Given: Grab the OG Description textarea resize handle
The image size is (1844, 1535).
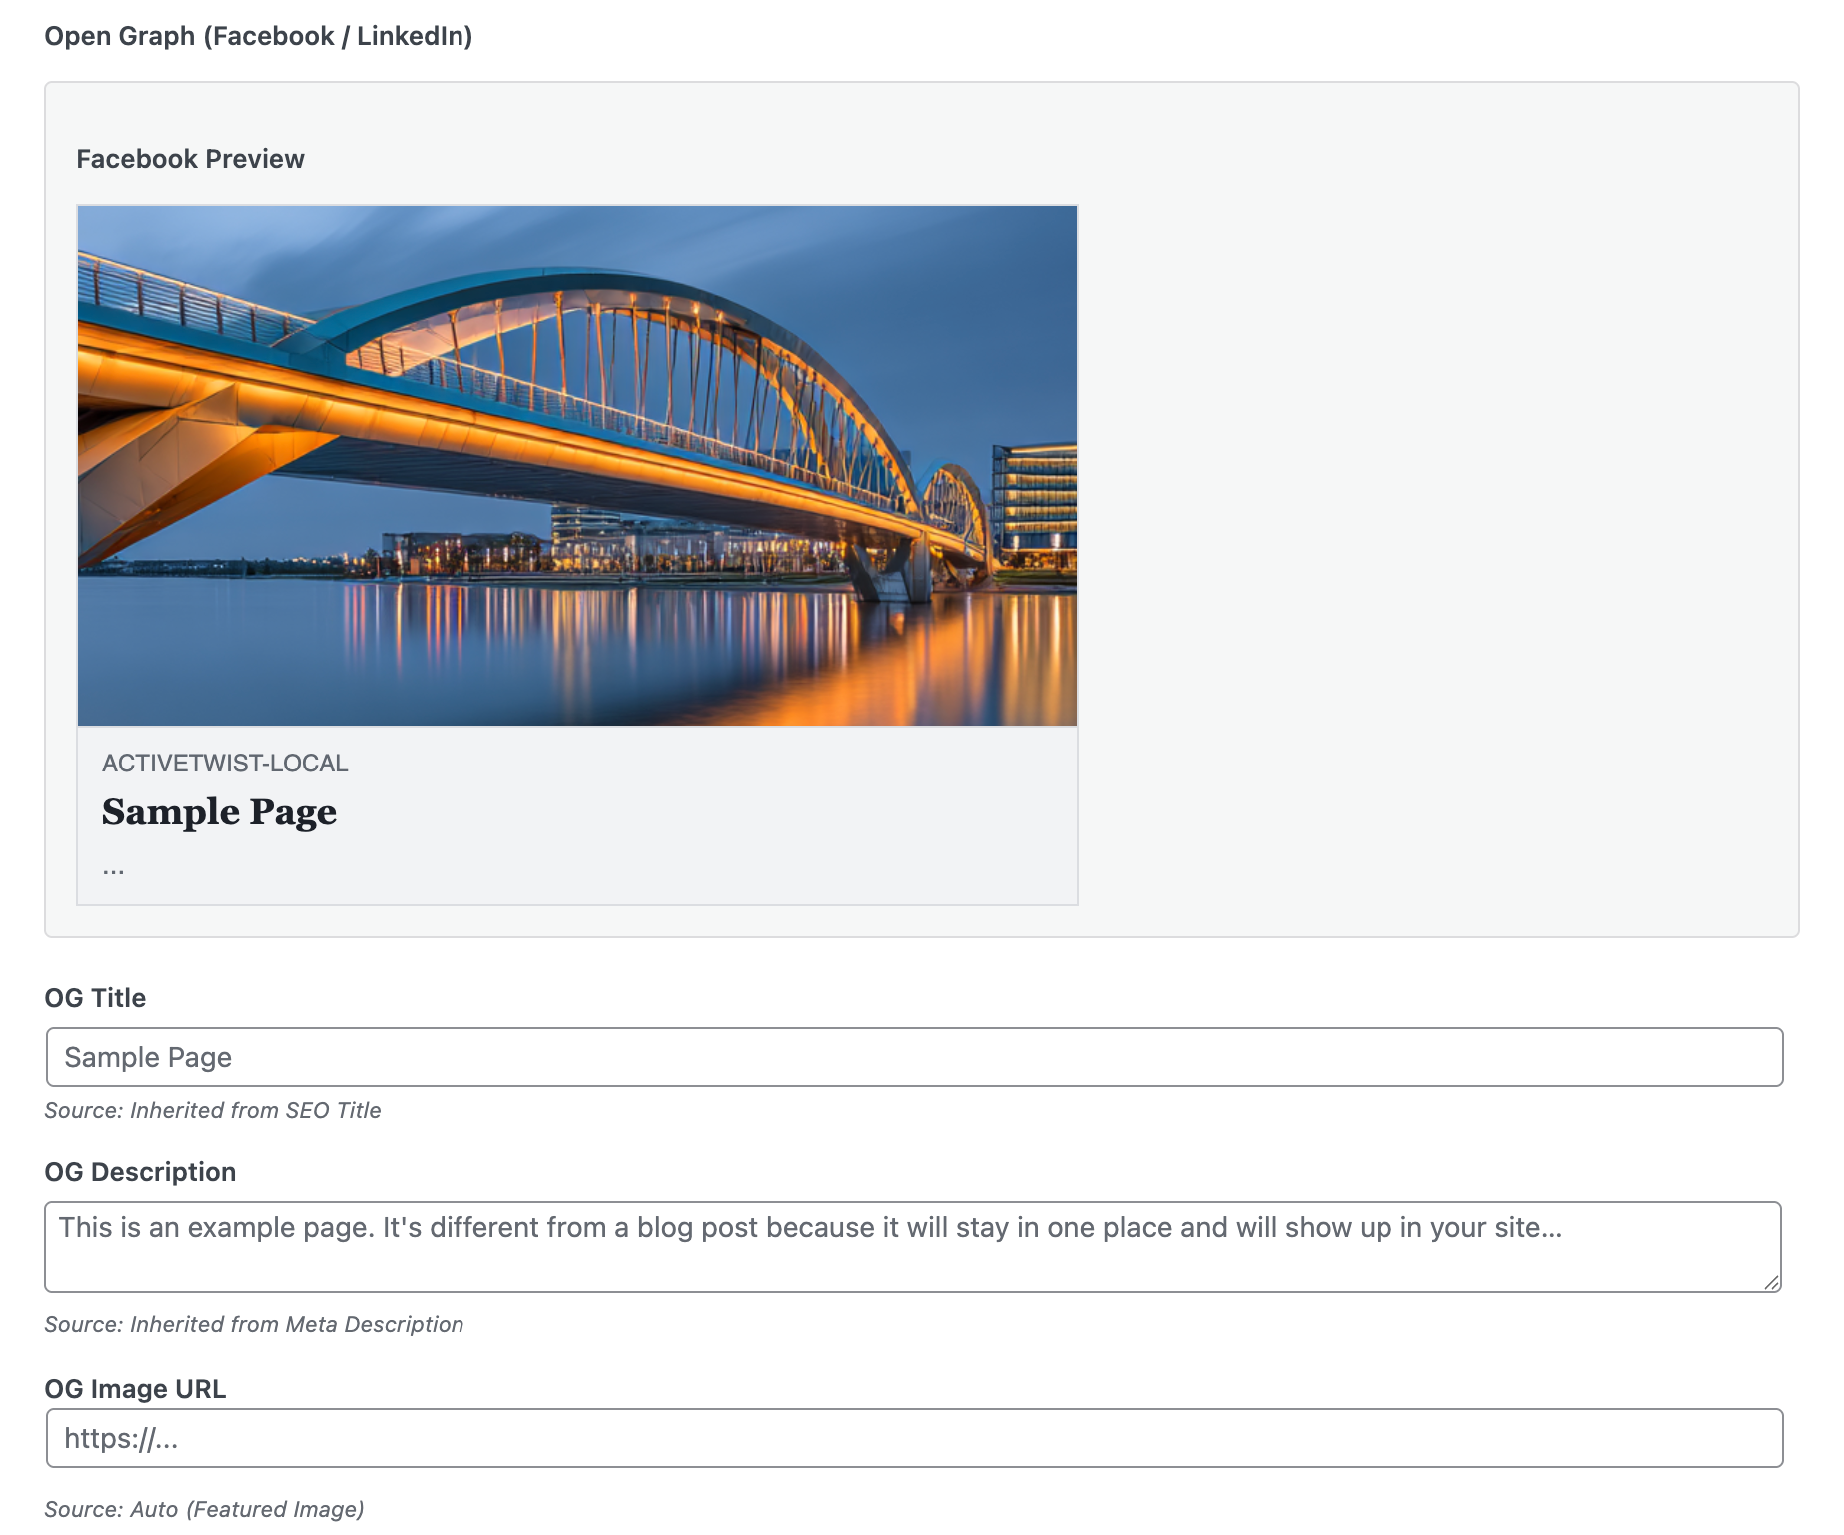Looking at the screenshot, I should (x=1771, y=1282).
